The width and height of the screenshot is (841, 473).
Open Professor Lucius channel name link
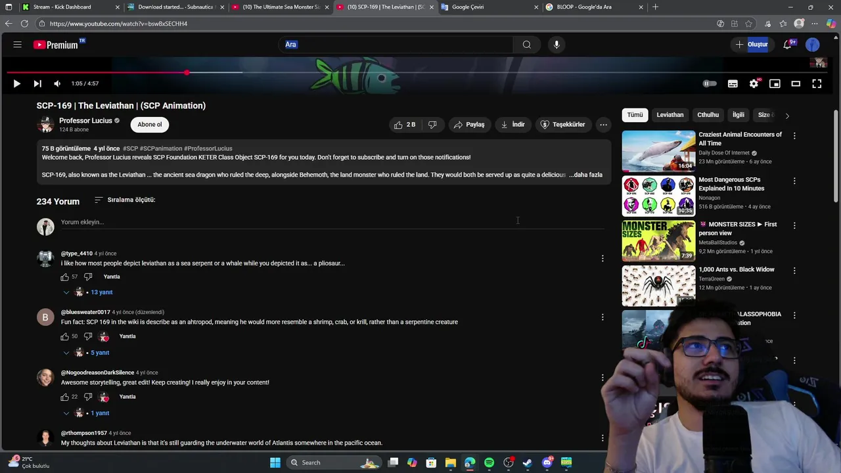coord(85,120)
